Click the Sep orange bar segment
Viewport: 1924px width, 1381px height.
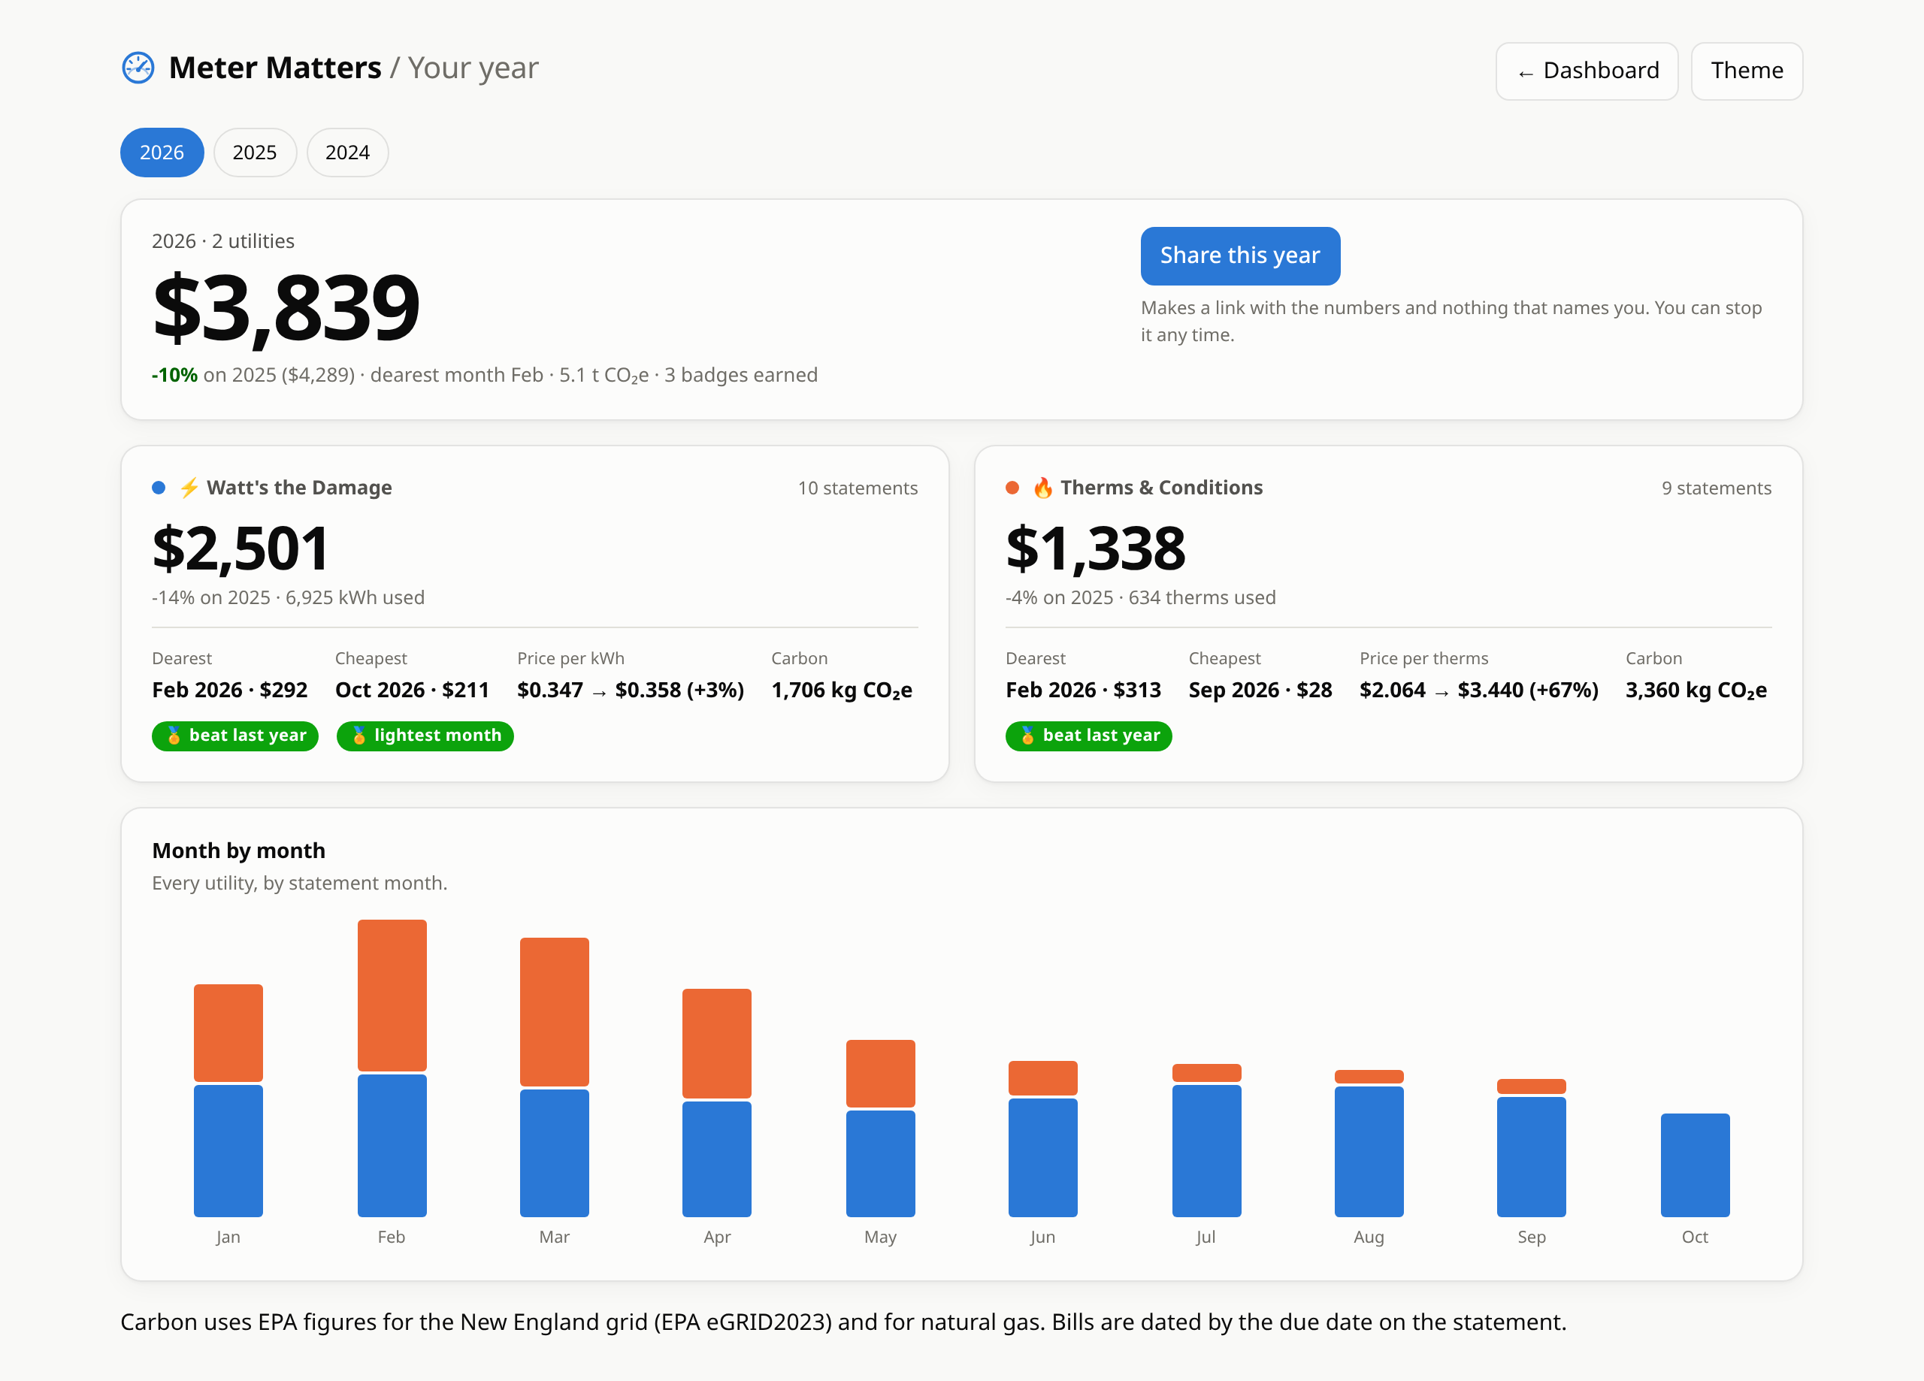point(1531,1086)
